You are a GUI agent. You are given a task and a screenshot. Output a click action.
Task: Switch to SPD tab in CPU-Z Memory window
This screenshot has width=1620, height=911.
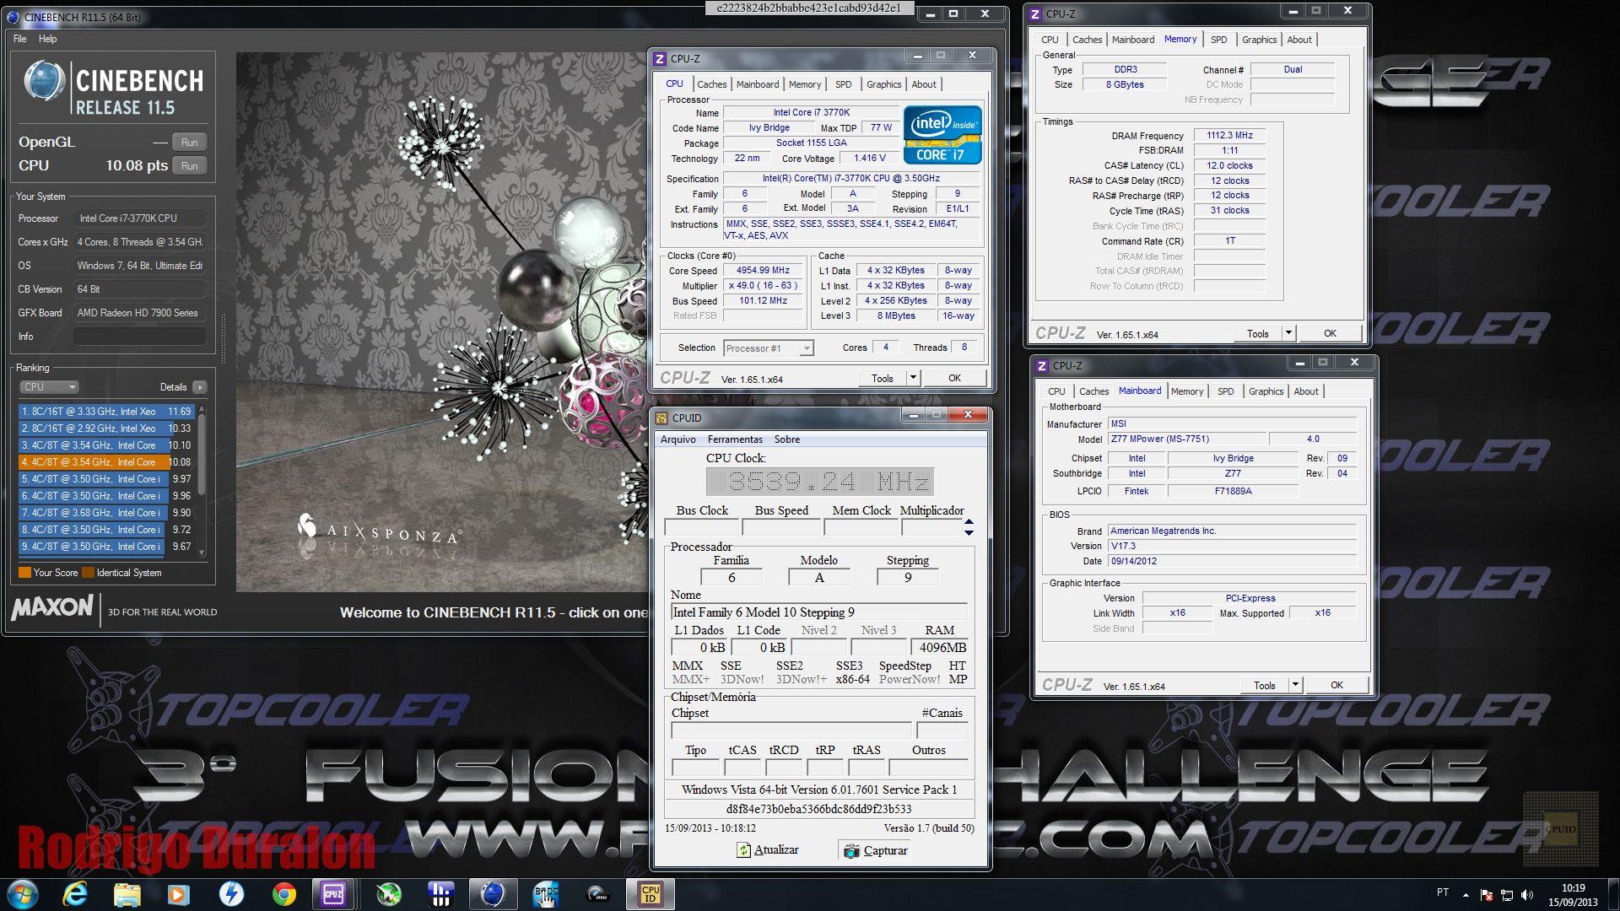pos(1219,40)
